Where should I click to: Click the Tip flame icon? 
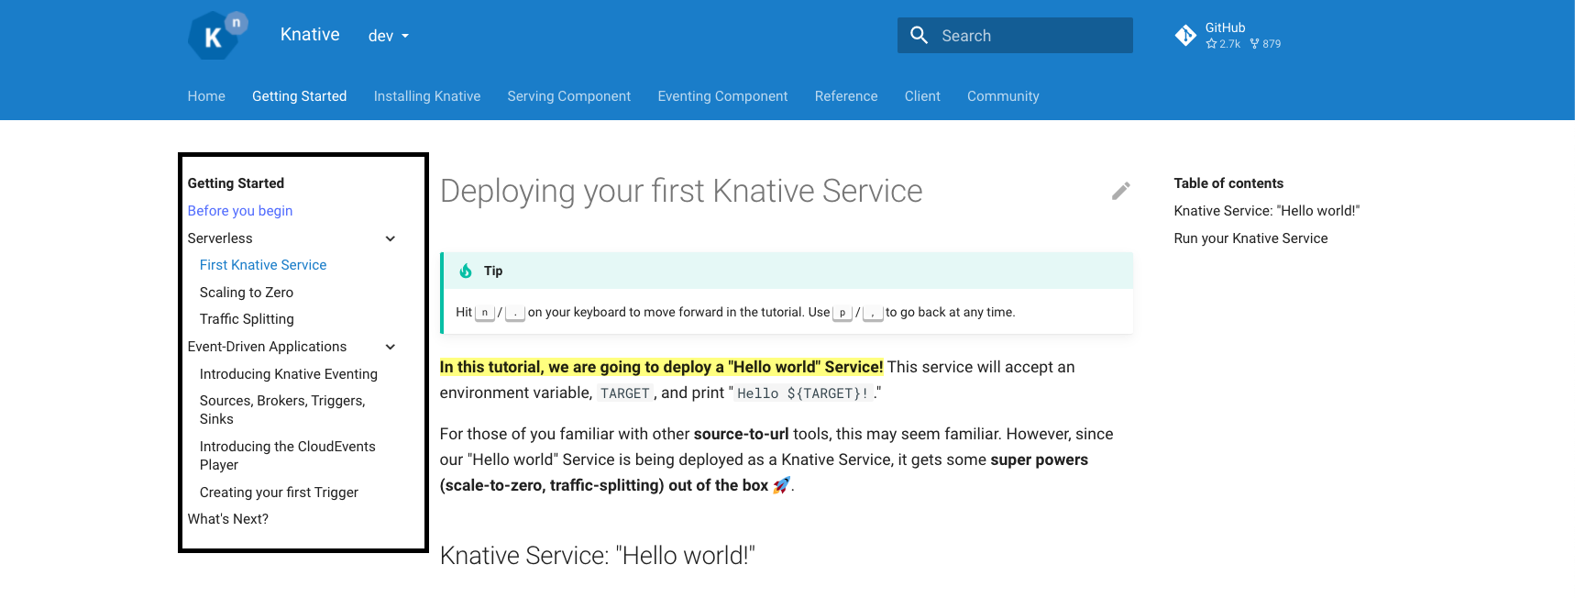click(x=466, y=271)
